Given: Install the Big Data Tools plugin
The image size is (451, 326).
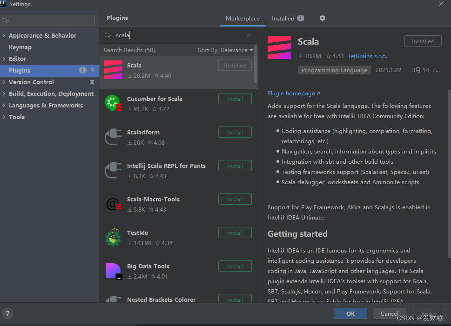Looking at the screenshot, I should click(x=235, y=266).
